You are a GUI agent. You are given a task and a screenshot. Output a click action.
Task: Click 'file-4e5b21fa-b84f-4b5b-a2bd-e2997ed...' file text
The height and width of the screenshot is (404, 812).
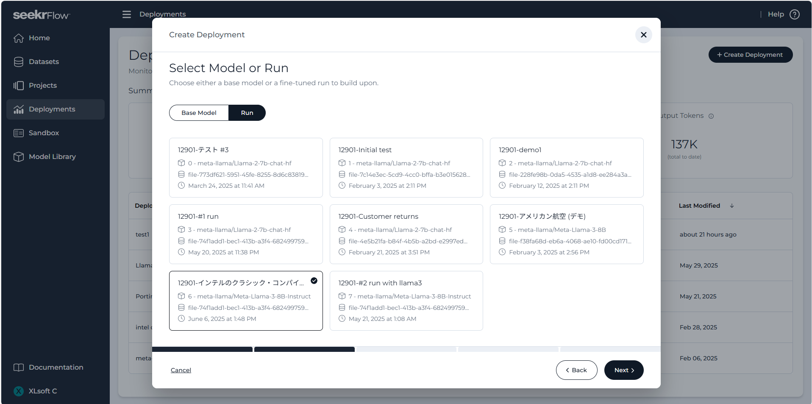pos(408,241)
